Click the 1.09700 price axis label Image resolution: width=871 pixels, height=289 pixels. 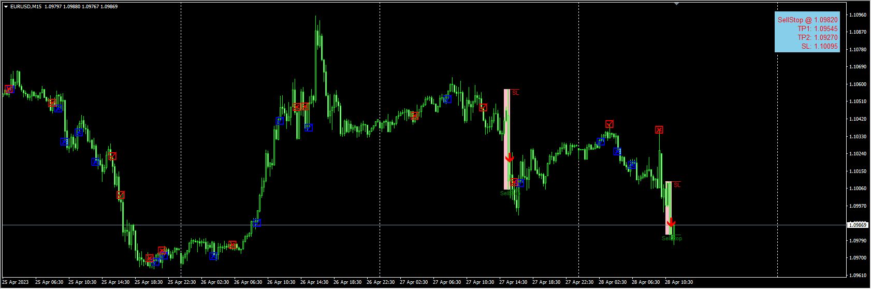(x=858, y=258)
